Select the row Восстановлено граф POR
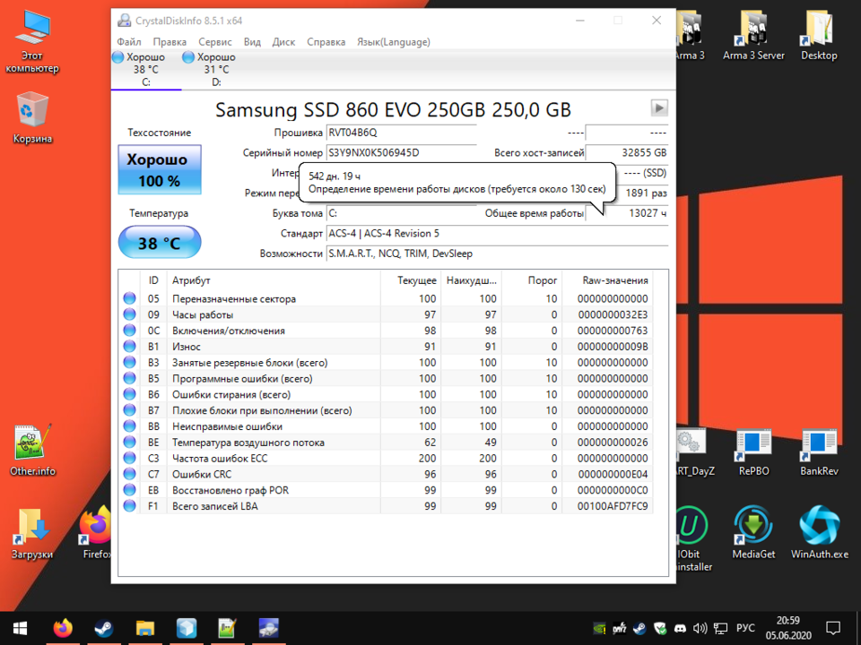Screen dimensions: 861x645 click(x=386, y=490)
